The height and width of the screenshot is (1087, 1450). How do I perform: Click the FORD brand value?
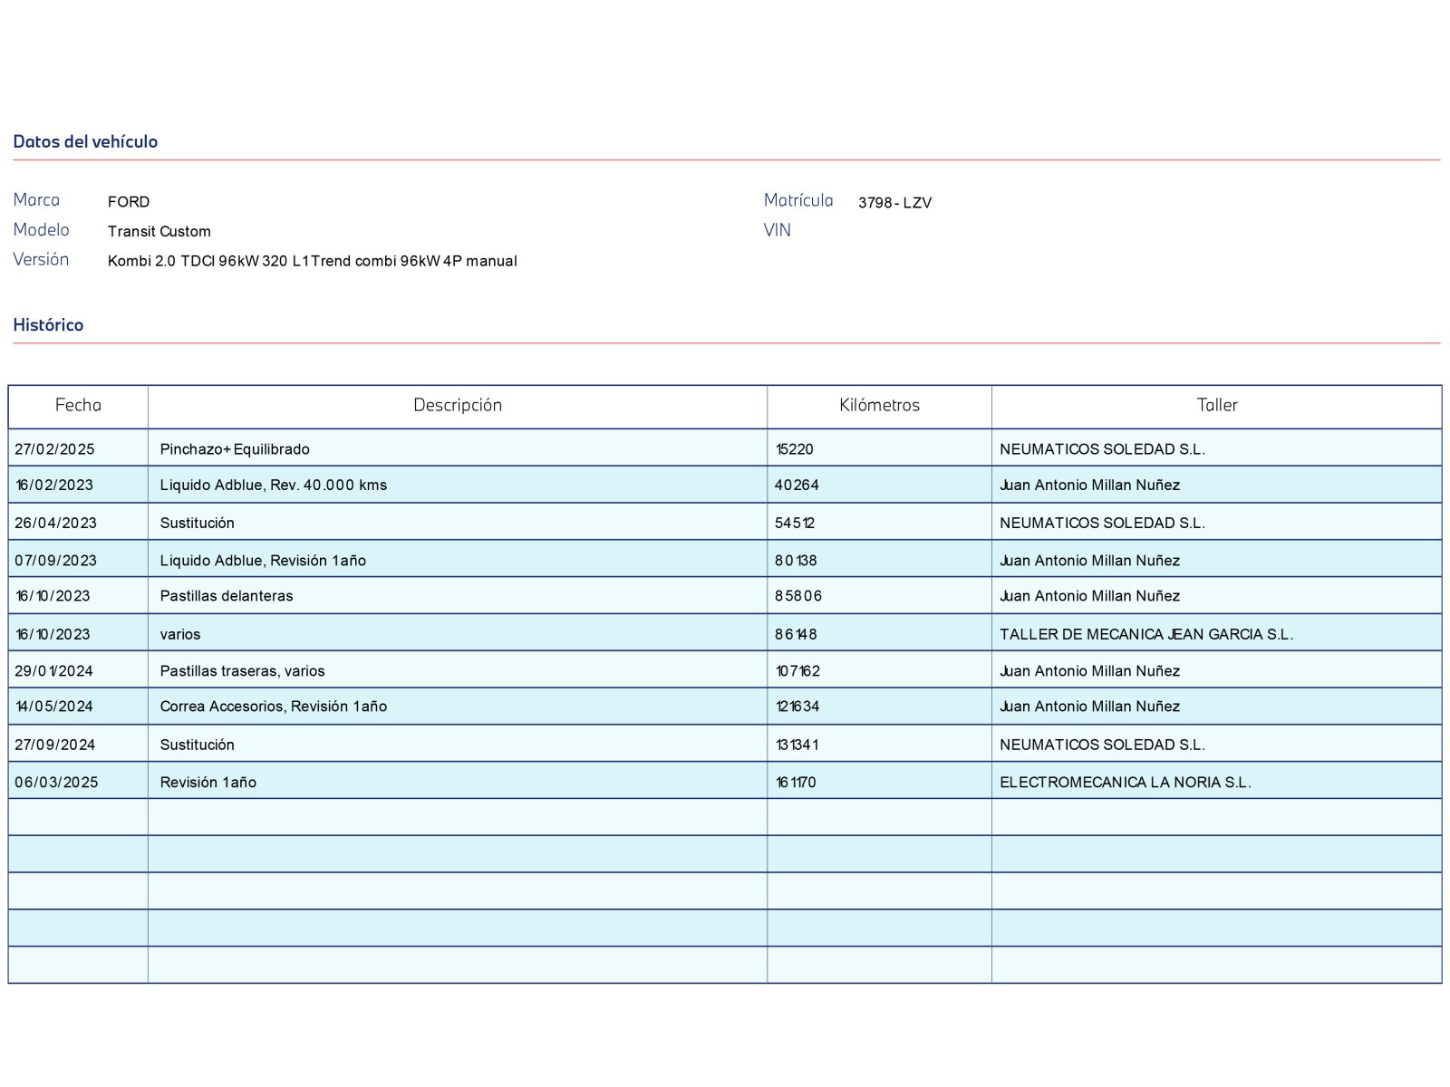[129, 202]
